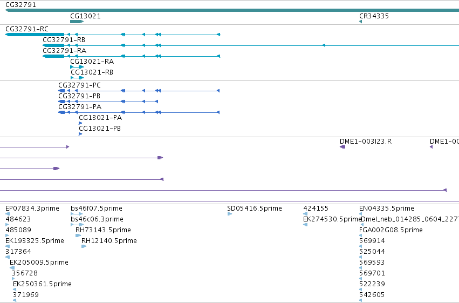
Task: Open the CG13021-PB label
Action: (100, 128)
